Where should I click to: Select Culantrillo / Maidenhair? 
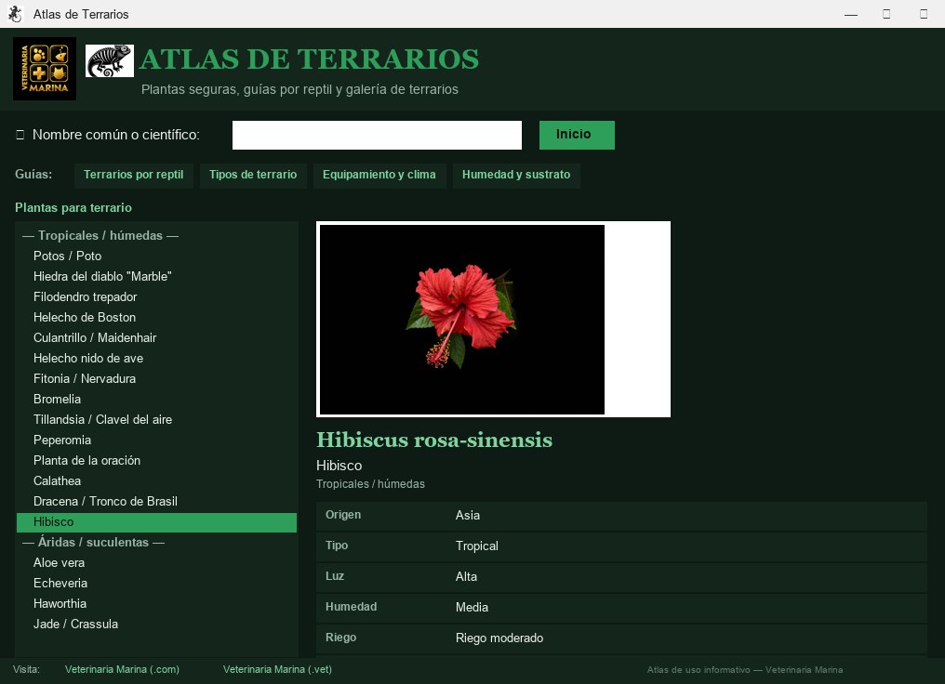pyautogui.click(x=156, y=337)
